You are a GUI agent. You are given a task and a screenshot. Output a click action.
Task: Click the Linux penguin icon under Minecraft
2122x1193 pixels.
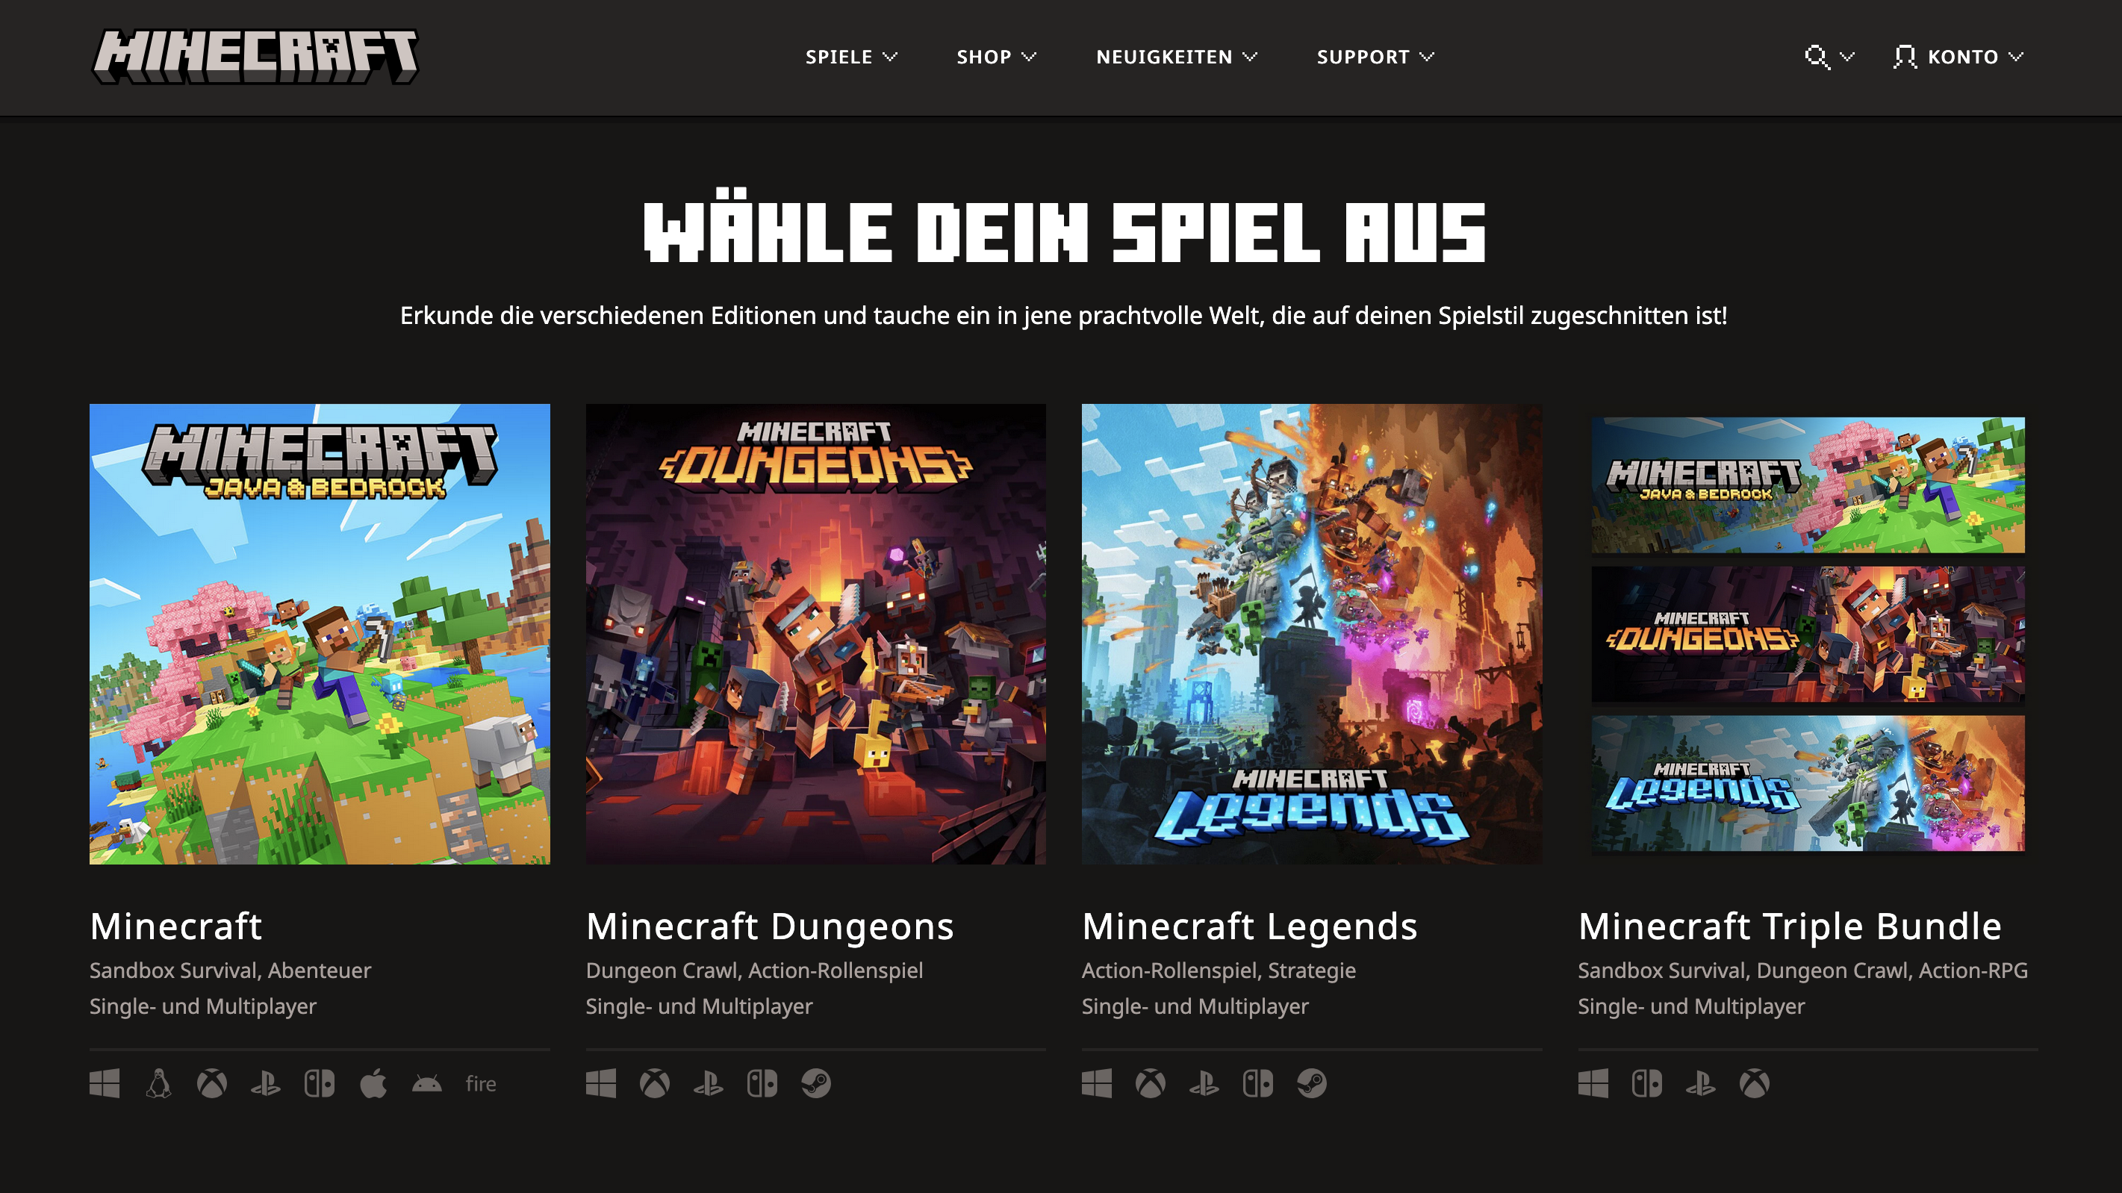click(x=158, y=1083)
